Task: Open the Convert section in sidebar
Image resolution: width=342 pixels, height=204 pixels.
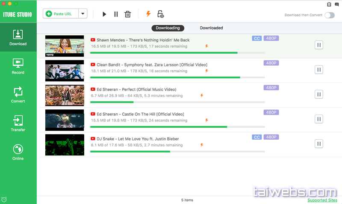Action: click(x=18, y=95)
